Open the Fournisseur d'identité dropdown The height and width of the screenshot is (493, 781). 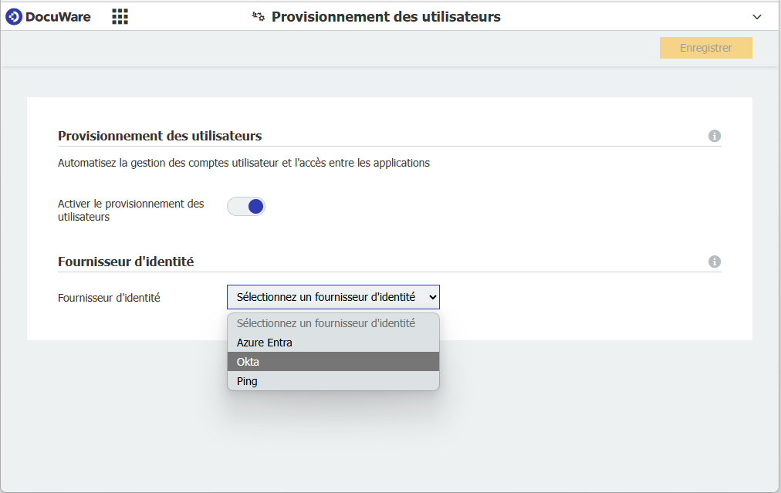click(x=333, y=297)
